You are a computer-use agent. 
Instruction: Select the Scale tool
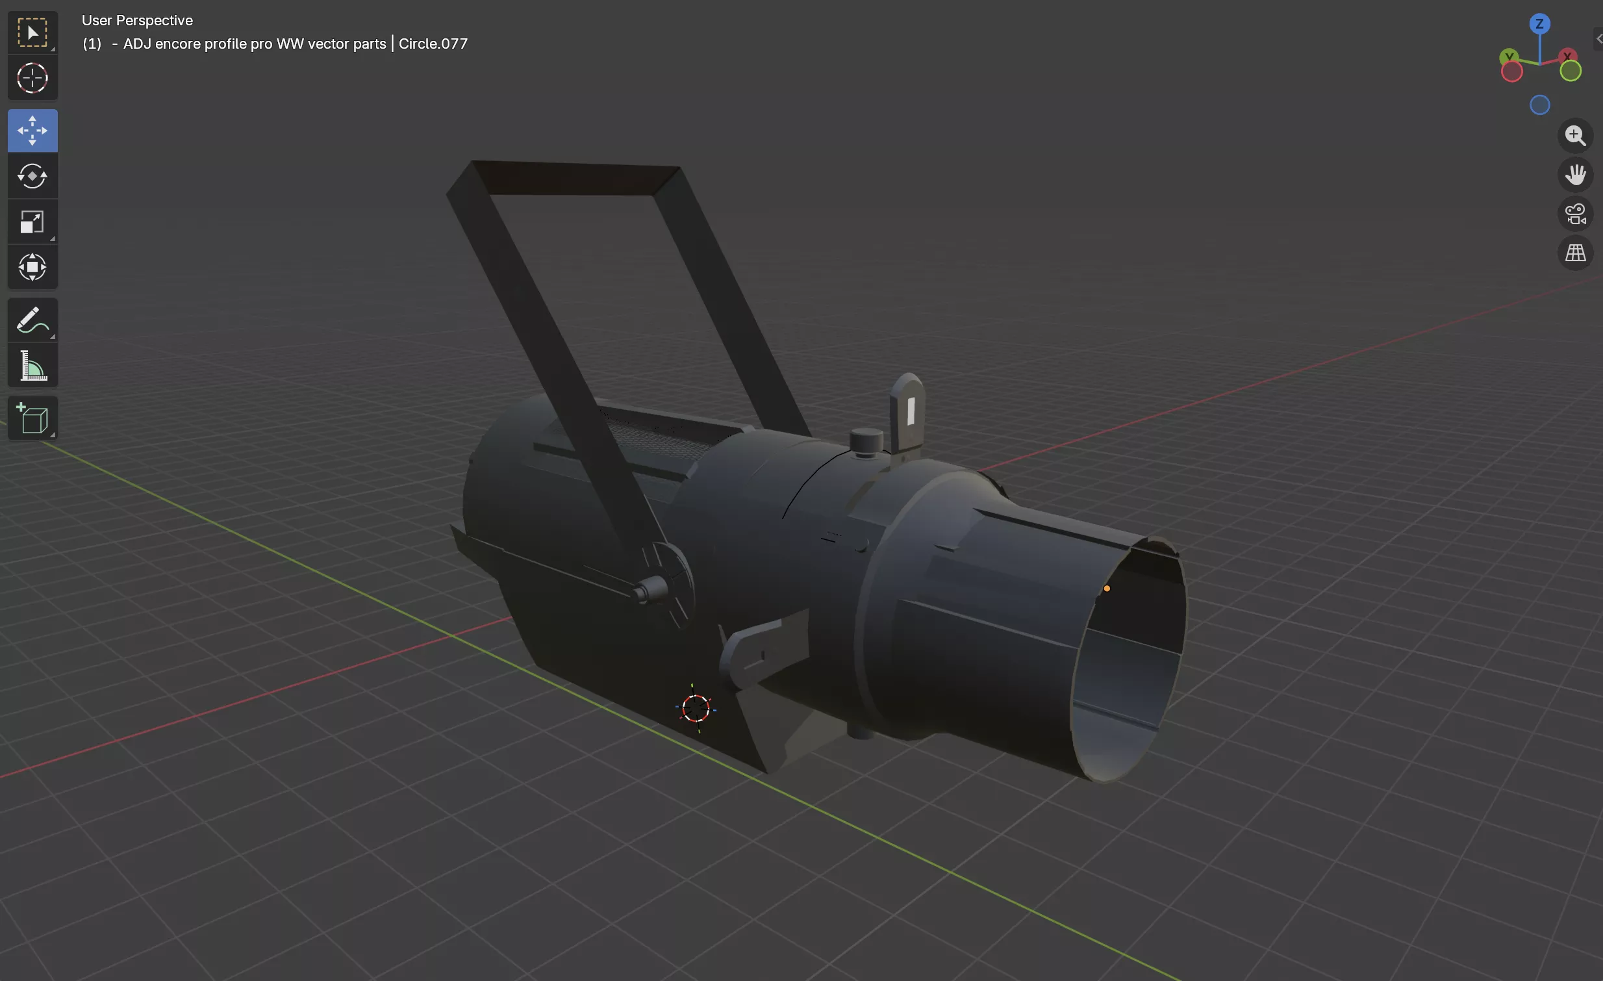pyautogui.click(x=32, y=222)
